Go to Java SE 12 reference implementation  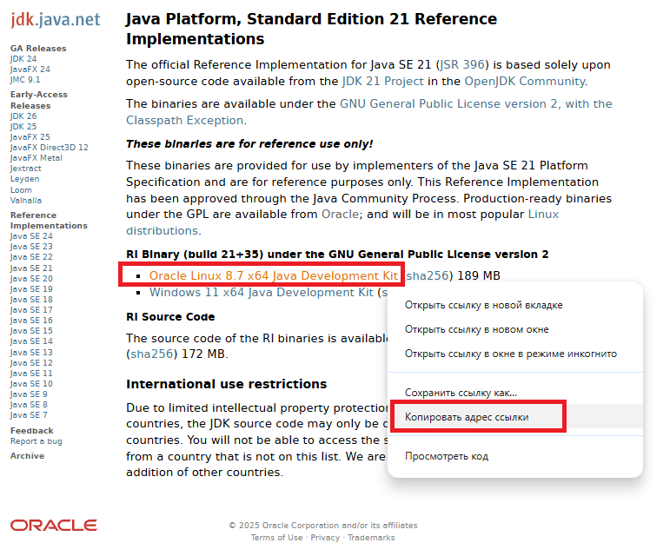pos(31,363)
